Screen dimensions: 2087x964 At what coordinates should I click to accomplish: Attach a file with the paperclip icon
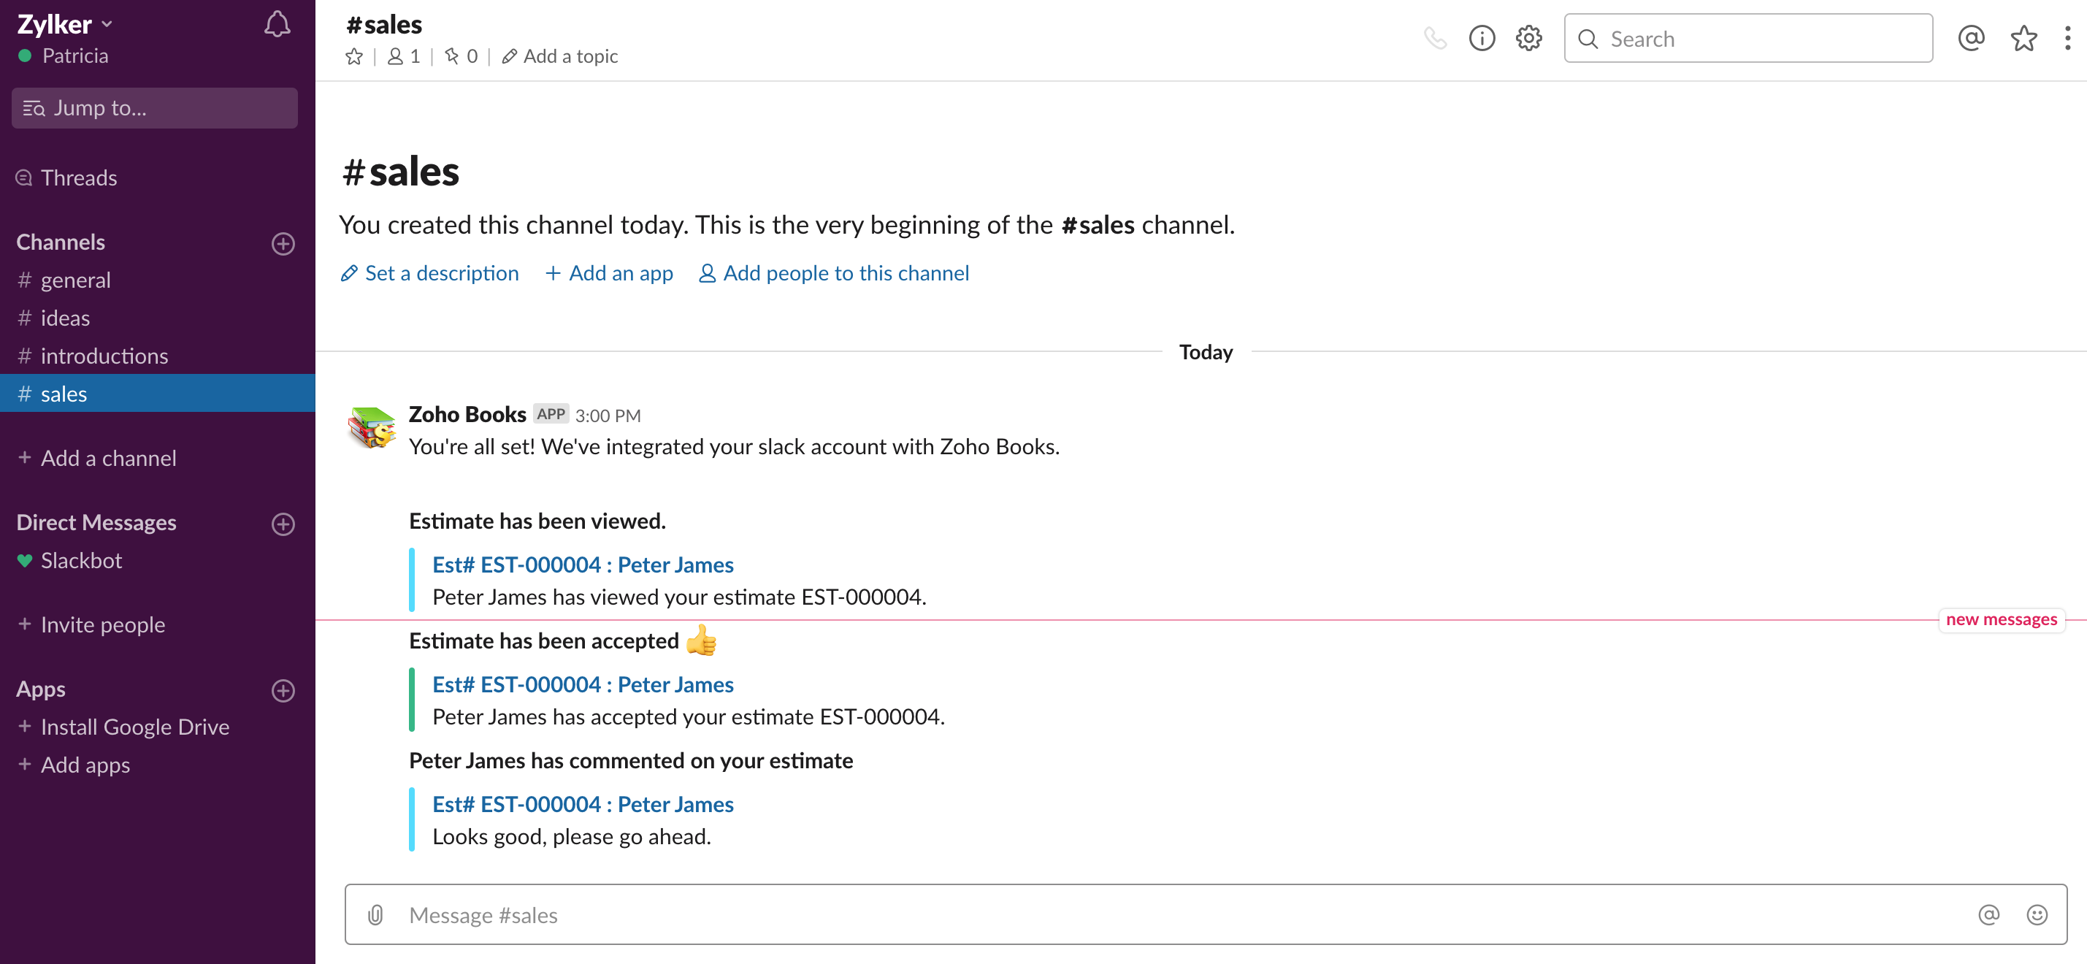click(375, 914)
